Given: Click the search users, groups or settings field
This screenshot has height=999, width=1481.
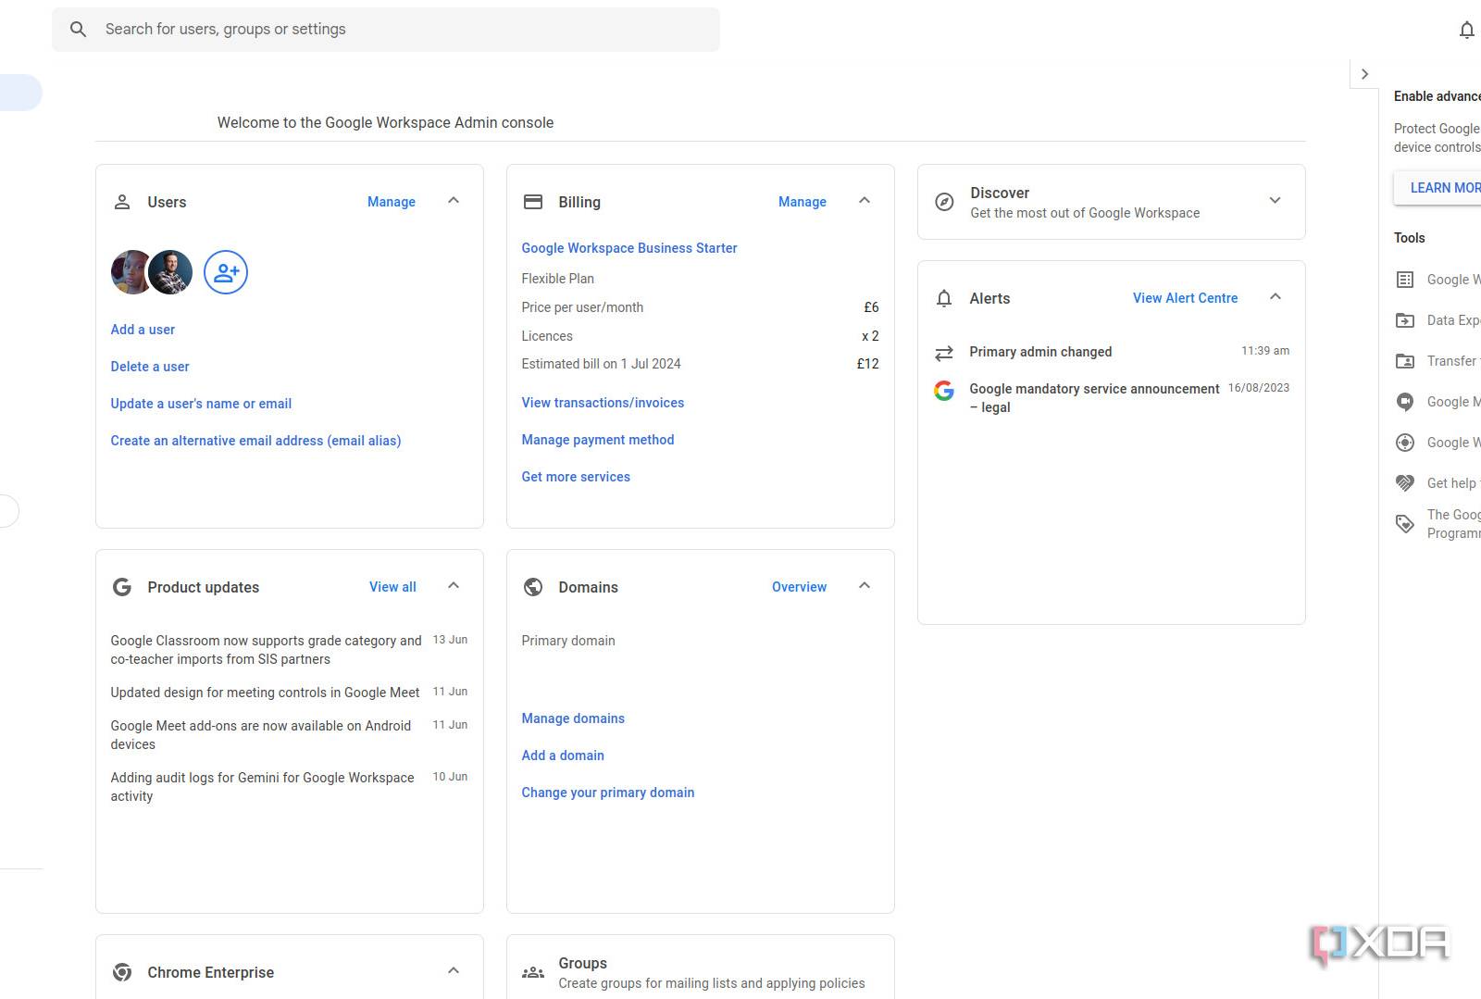Looking at the screenshot, I should click(407, 30).
